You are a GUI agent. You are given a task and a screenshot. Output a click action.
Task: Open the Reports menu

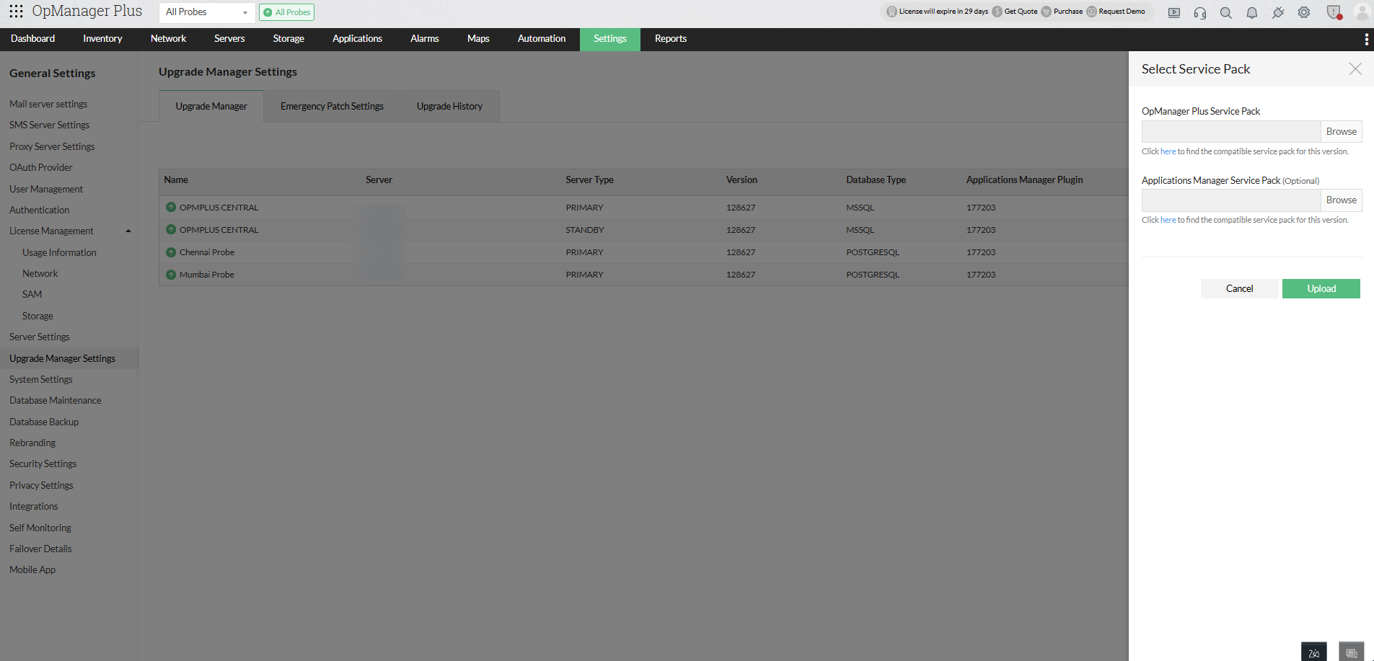[671, 39]
